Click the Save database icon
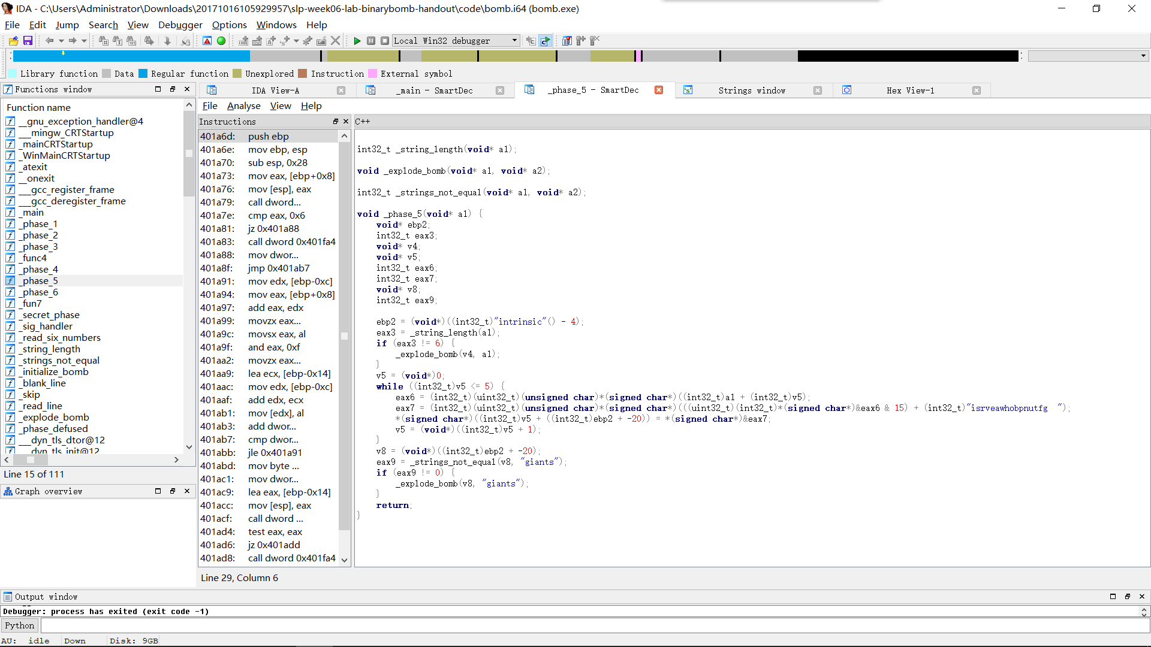The width and height of the screenshot is (1151, 647). click(x=28, y=41)
